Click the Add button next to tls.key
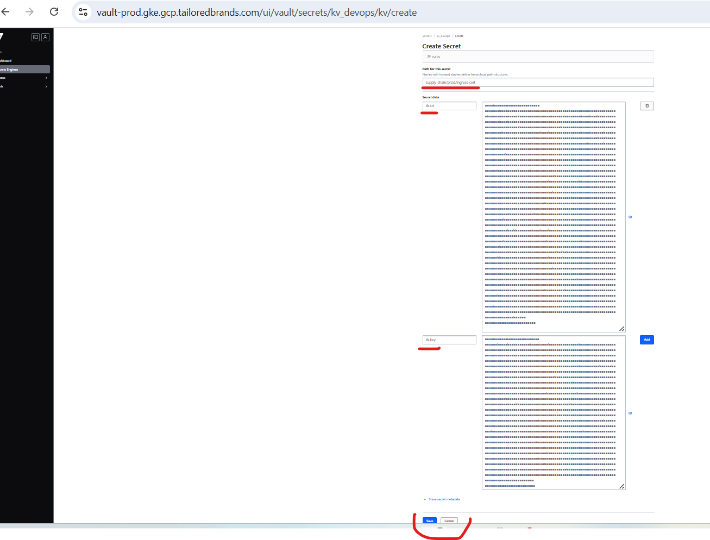Screen dimensions: 710x540 click(x=646, y=340)
